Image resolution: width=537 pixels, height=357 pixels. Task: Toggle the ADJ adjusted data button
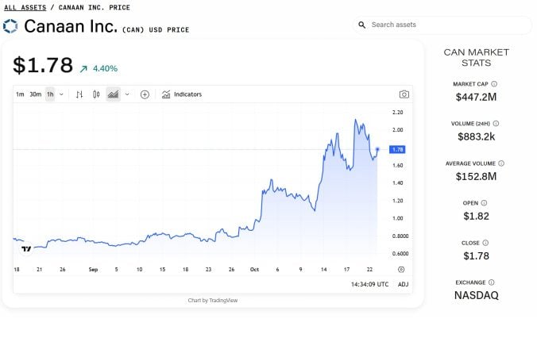(403, 284)
